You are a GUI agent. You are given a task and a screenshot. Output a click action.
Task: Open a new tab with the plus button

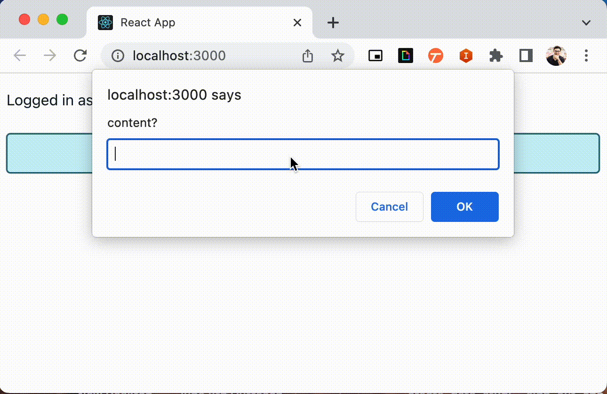coord(333,22)
